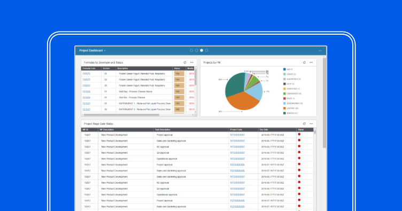Toggle the lavender legend swatch in Projects by PM
The height and width of the screenshot is (211, 402).
284,79
